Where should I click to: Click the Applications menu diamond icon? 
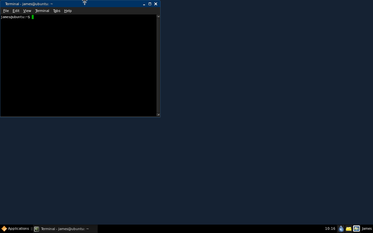[x=4, y=228]
